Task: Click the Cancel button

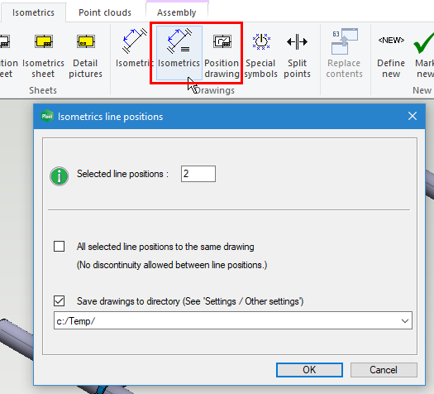Action: point(384,370)
